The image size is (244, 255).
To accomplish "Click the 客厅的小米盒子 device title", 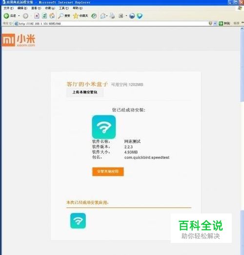I will pos(87,84).
